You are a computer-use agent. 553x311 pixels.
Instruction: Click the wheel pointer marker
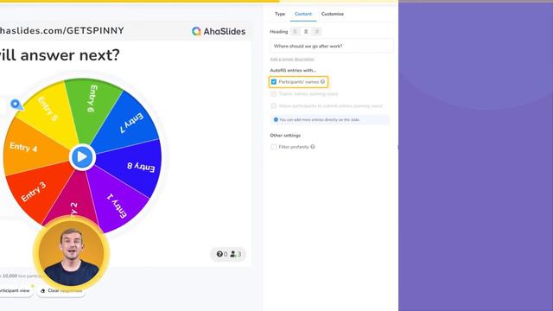16,105
